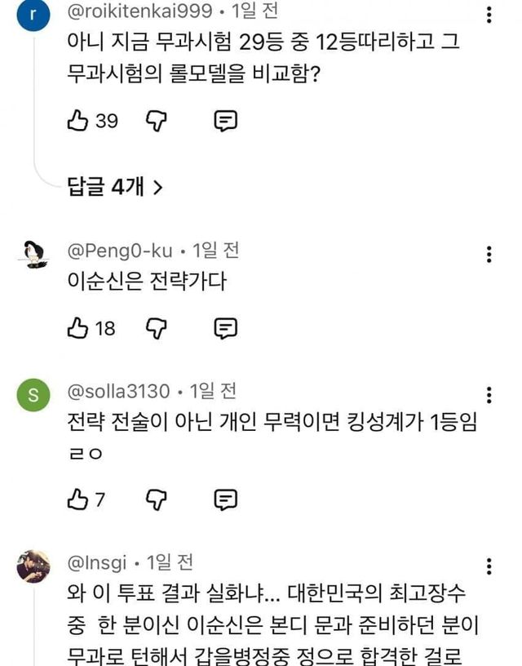Dislike the @Peng0-ku comment
Screen dimensions: 522x666
tap(156, 329)
